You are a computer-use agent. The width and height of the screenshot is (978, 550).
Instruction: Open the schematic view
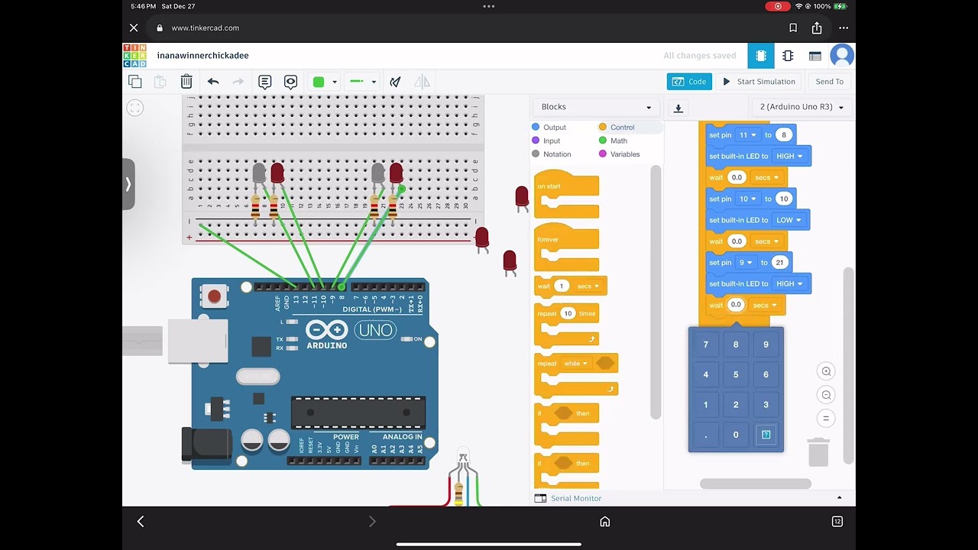[x=788, y=56]
